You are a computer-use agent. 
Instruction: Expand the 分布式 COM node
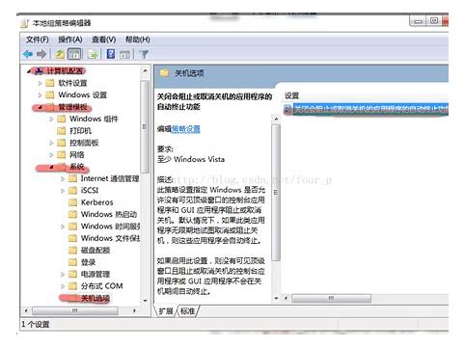pyautogui.click(x=63, y=286)
